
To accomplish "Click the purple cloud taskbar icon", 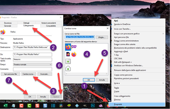I will point(101,106).
